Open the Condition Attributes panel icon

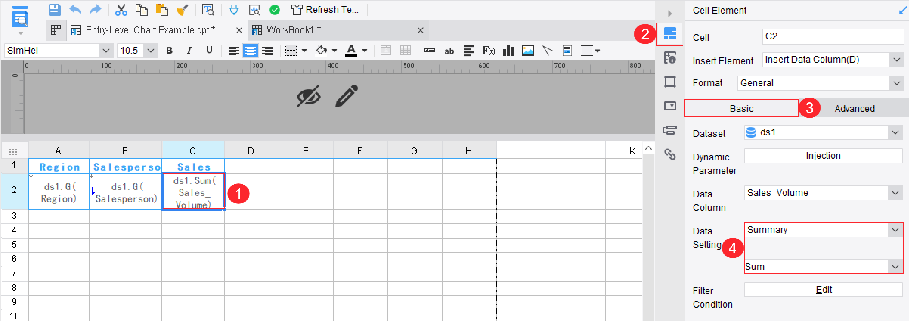tap(670, 130)
